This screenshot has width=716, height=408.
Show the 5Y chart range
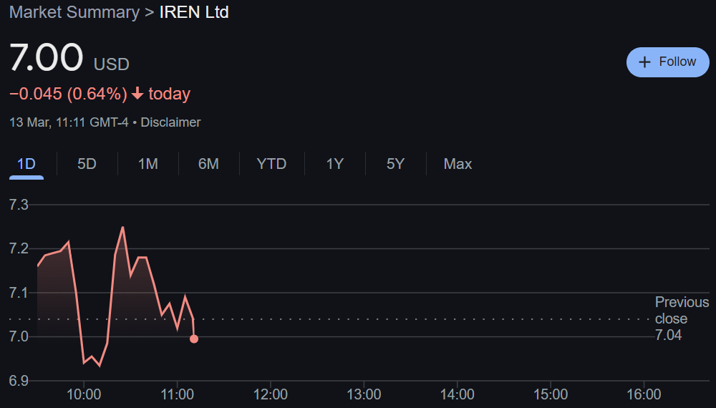click(x=395, y=164)
